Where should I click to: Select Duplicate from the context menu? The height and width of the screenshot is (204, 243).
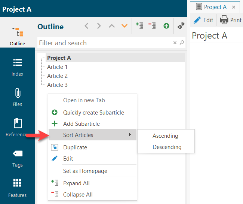[75, 147]
